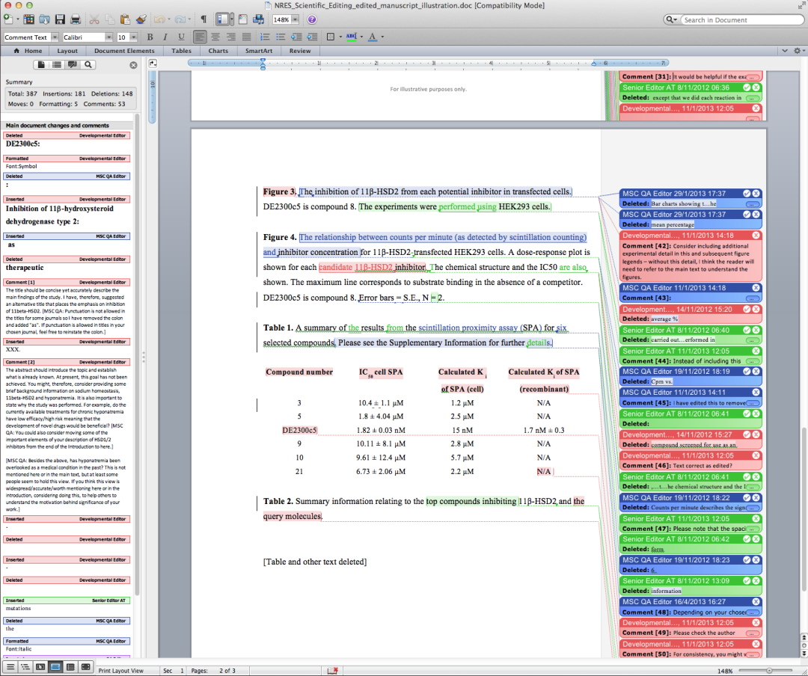Open ribbon settings gear menu
The width and height of the screenshot is (808, 676).
tap(798, 51)
